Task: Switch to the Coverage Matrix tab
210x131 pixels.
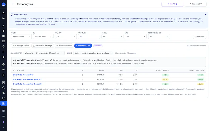Action: (x=21, y=46)
